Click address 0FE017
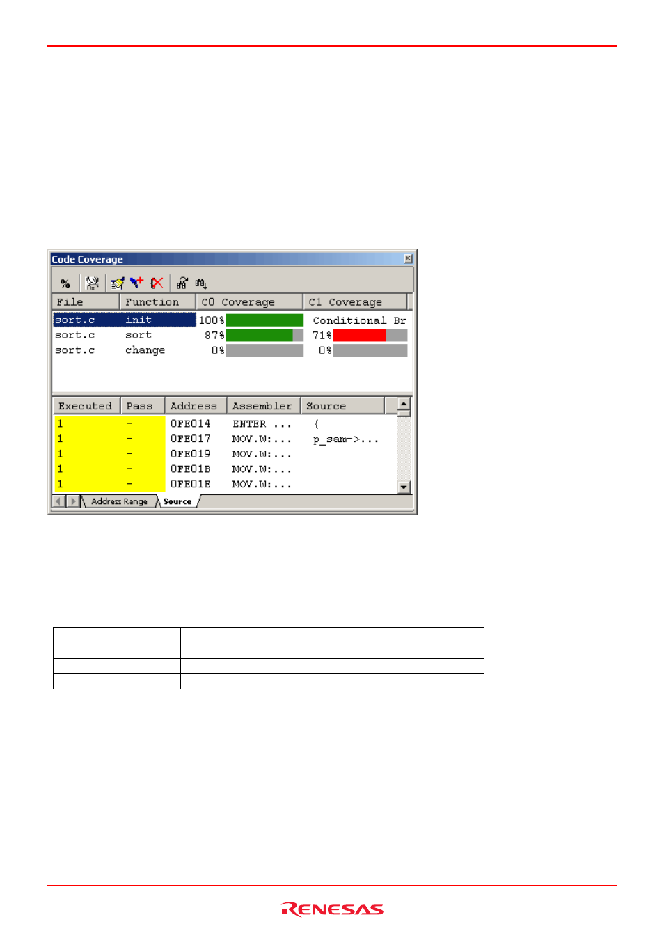The image size is (664, 940). [190, 439]
